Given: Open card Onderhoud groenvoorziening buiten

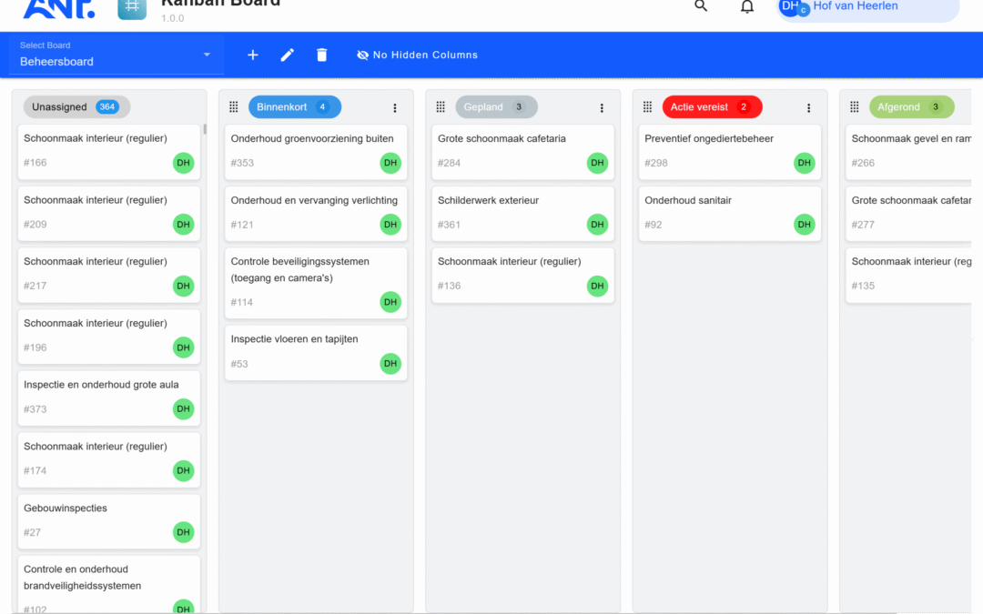Looking at the screenshot, I should (316, 152).
